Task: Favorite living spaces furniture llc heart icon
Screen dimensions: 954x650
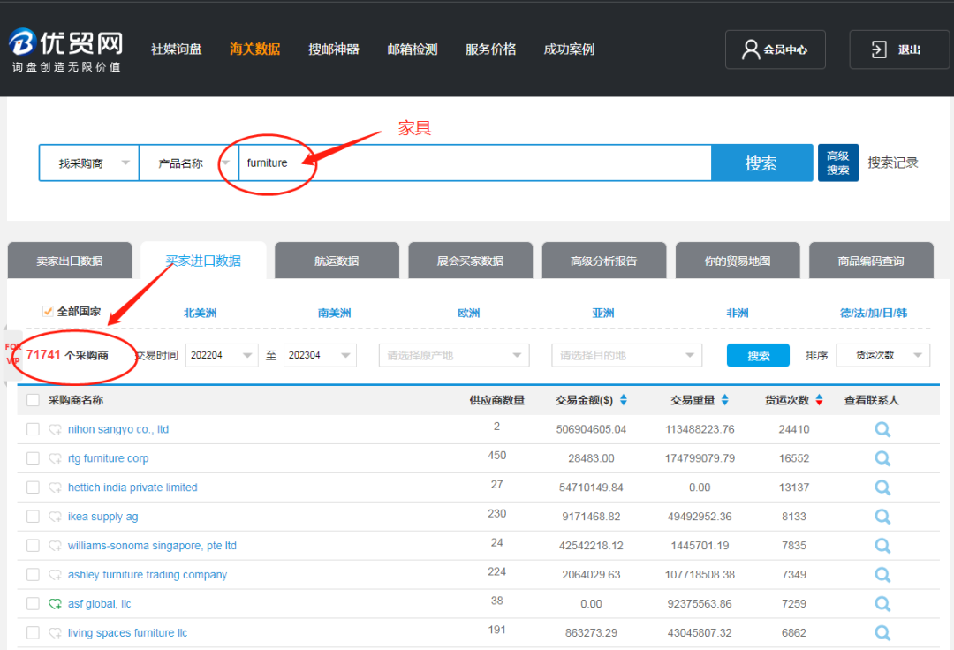Action: click(56, 633)
